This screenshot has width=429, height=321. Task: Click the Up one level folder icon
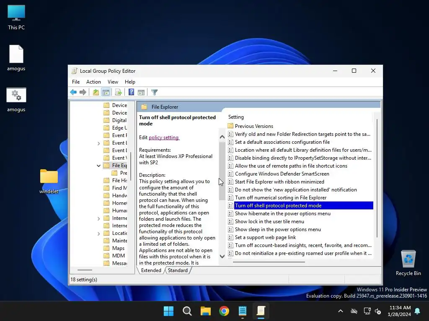pos(96,92)
